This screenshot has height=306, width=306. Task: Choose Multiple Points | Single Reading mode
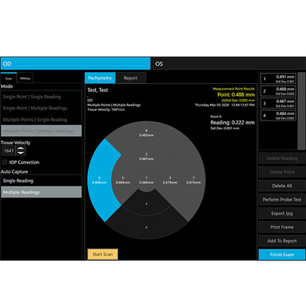point(41,120)
